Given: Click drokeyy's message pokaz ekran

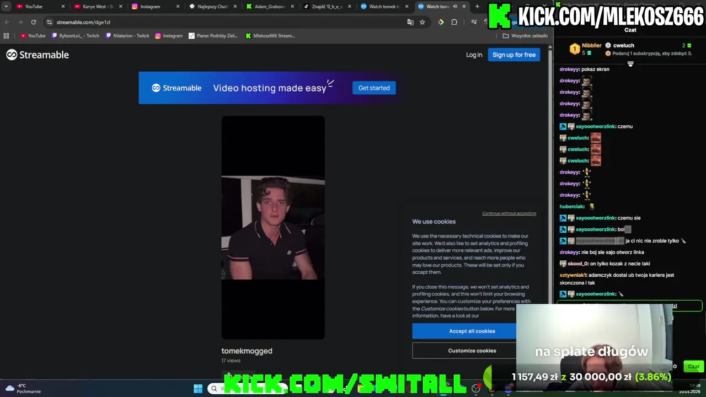Looking at the screenshot, I should (x=595, y=69).
